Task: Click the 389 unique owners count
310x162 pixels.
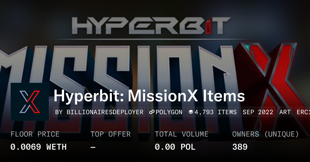Action: (240, 147)
